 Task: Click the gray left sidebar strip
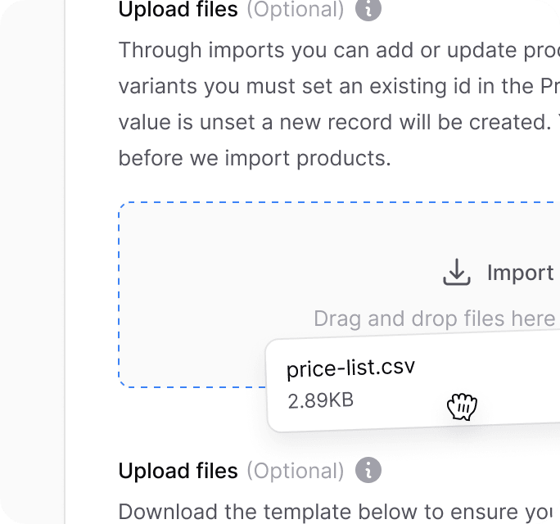click(32, 262)
